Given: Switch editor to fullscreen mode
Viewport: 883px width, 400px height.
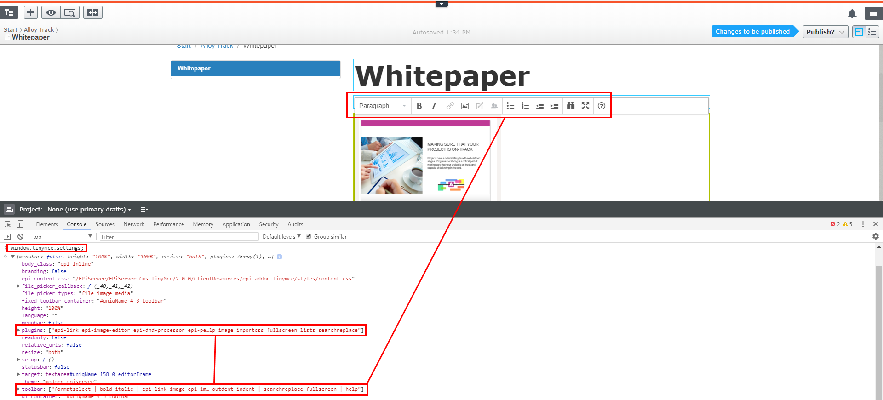Looking at the screenshot, I should point(585,106).
